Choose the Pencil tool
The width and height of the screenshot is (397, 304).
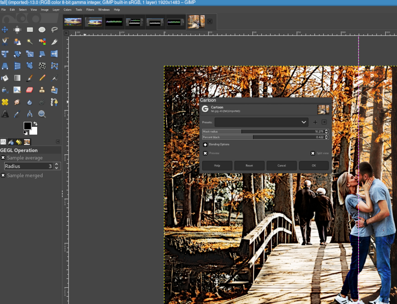(42, 78)
